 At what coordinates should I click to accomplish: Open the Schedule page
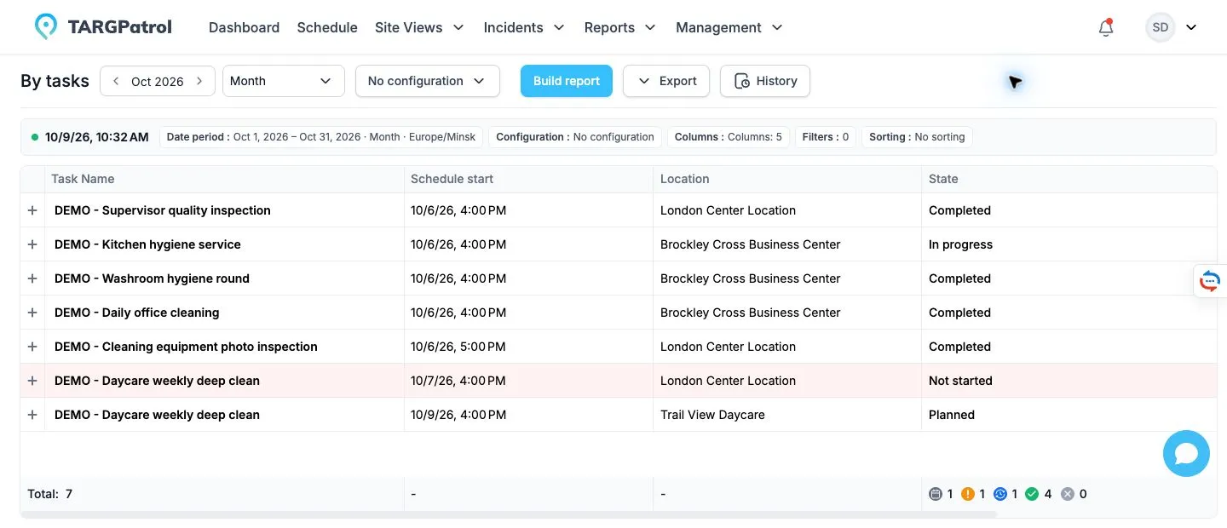click(x=327, y=27)
